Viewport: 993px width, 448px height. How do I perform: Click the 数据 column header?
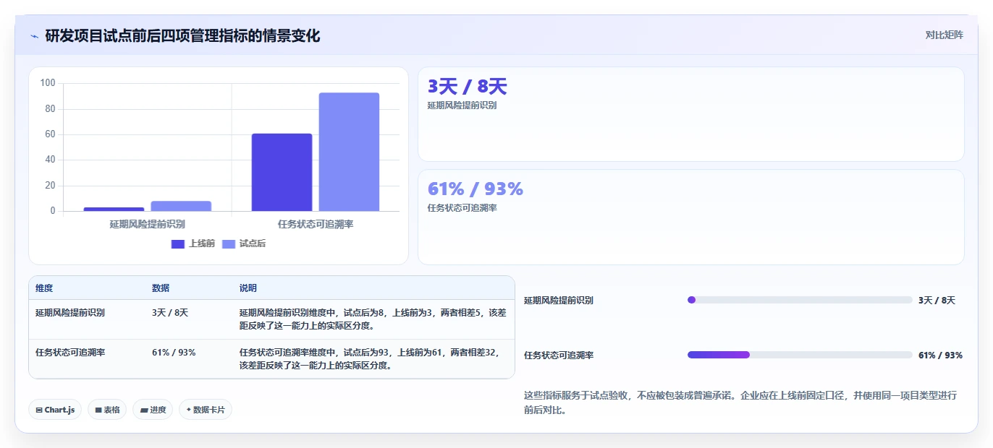point(161,288)
